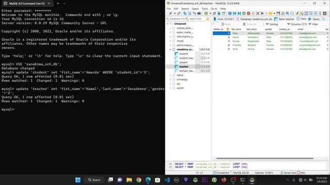This screenshot has width=330, height=185.
Task: Click the yellow folder load SQL file icon
Action: (x=270, y=13)
